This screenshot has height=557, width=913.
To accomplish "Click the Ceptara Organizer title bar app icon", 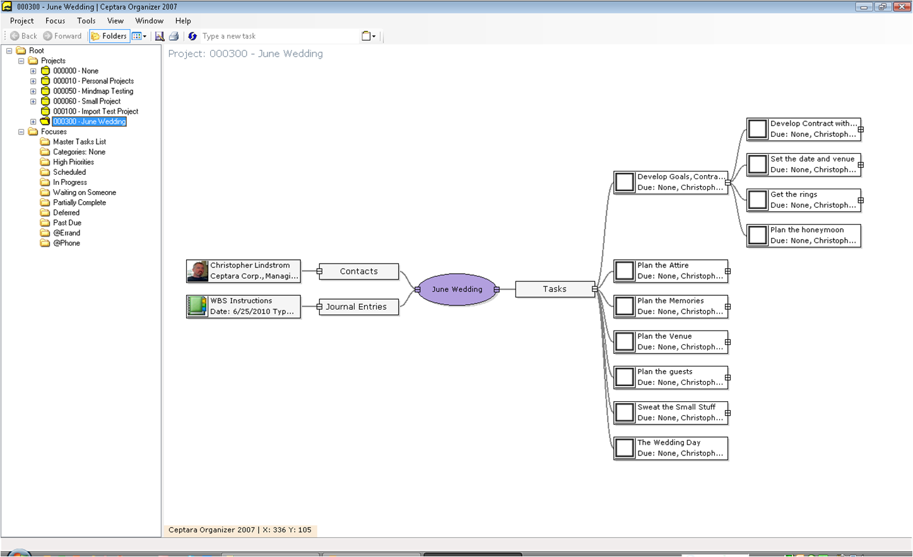I will pyautogui.click(x=7, y=7).
